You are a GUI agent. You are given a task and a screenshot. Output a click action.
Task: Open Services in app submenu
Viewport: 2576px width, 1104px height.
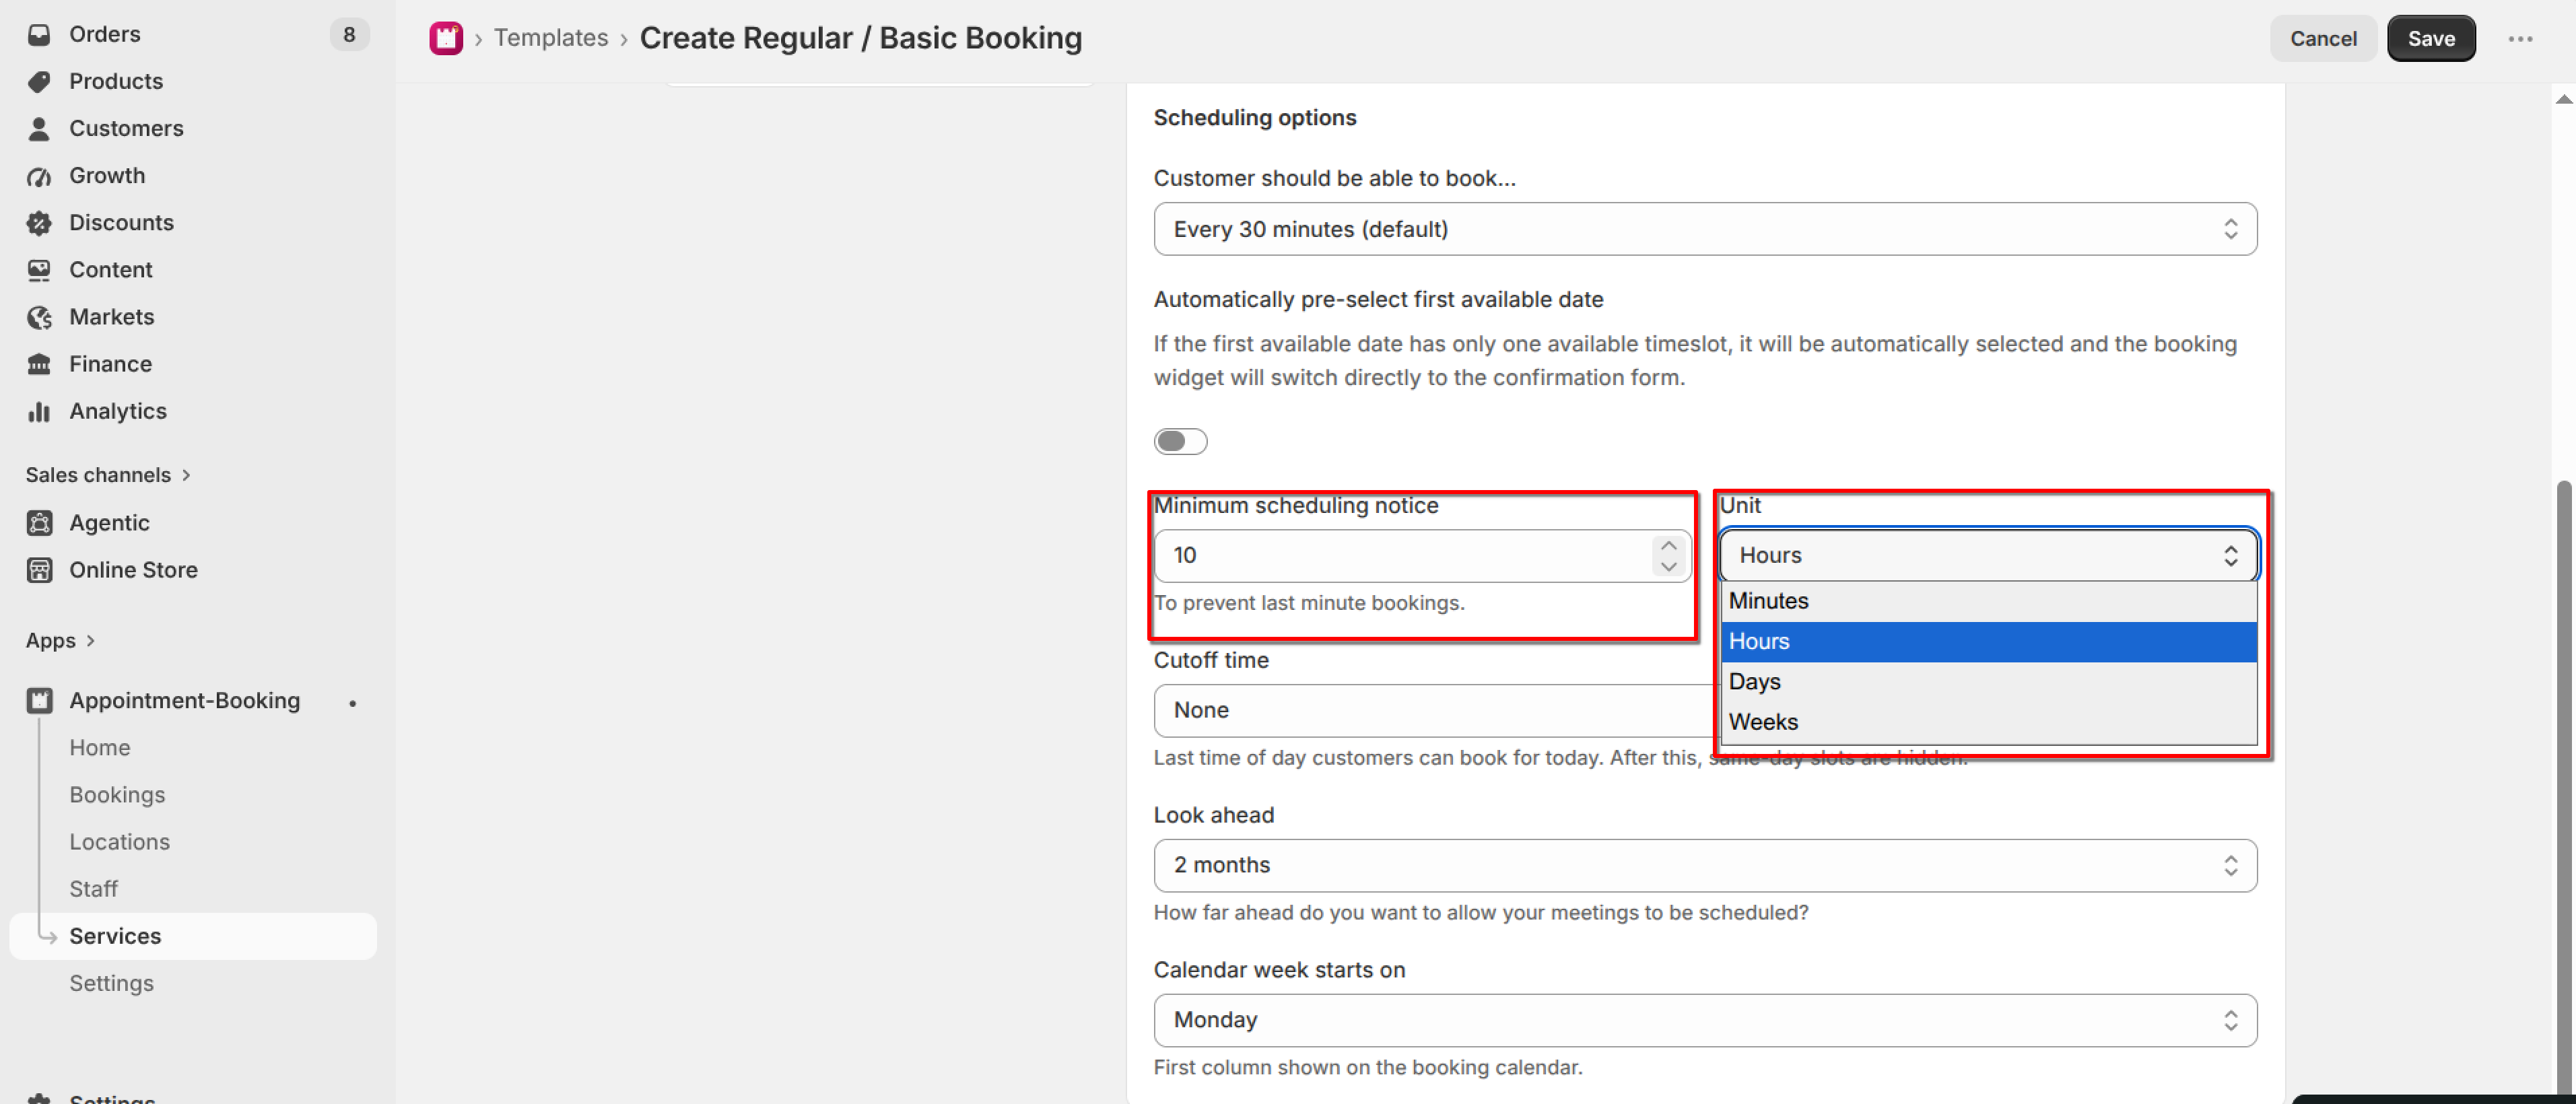pos(193,936)
